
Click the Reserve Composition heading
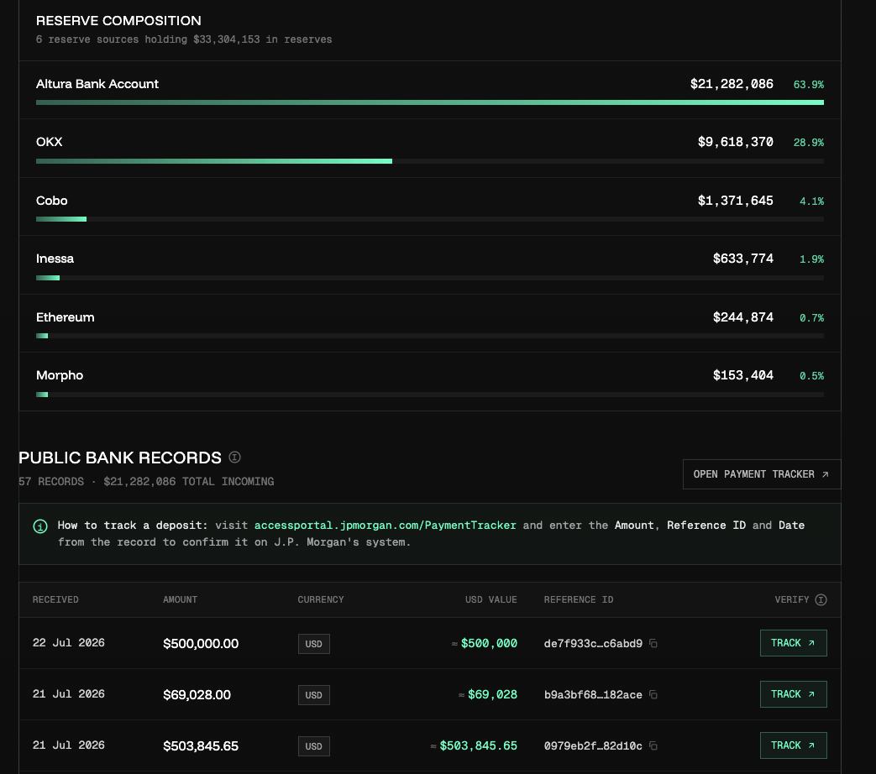(x=118, y=21)
